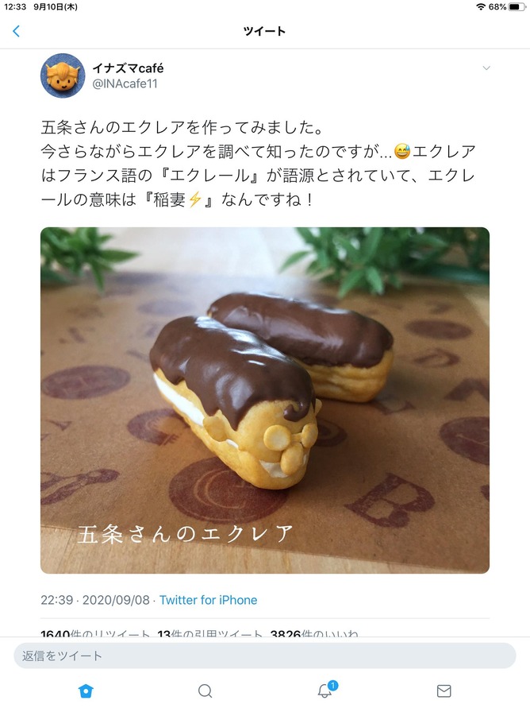Open the Home tab icon

pyautogui.click(x=86, y=691)
